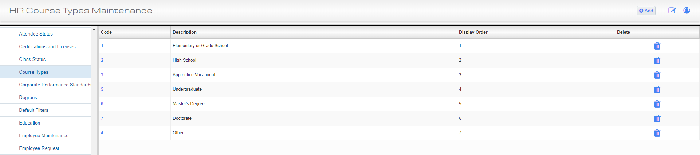This screenshot has height=155, width=700.
Task: Delete the Elementary or Grade School row
Action: pyautogui.click(x=657, y=46)
